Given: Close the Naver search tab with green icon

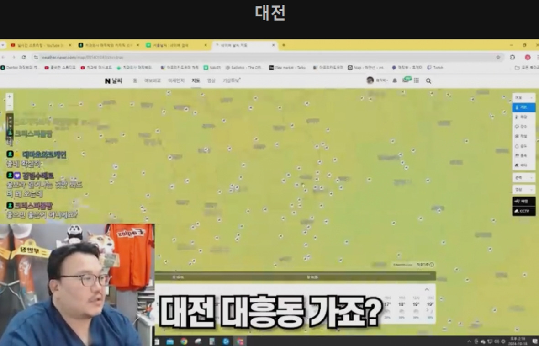Looking at the screenshot, I should pyautogui.click(x=206, y=45).
